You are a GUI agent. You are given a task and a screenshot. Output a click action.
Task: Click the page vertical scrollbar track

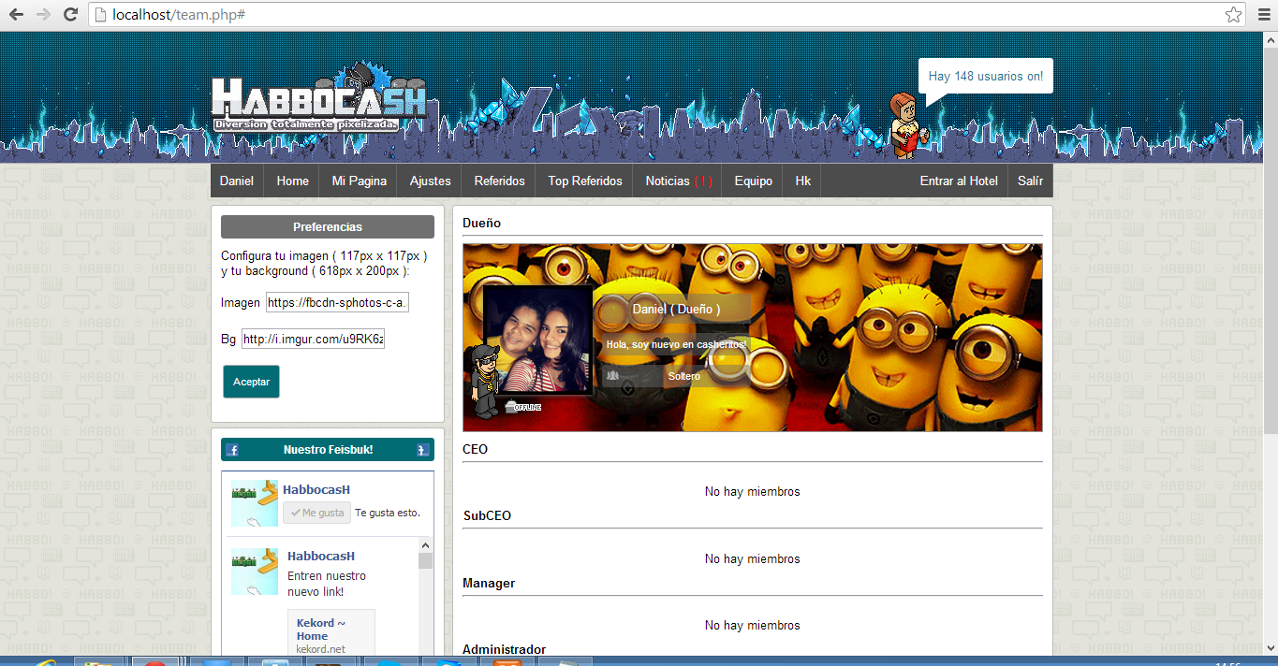[x=1270, y=343]
